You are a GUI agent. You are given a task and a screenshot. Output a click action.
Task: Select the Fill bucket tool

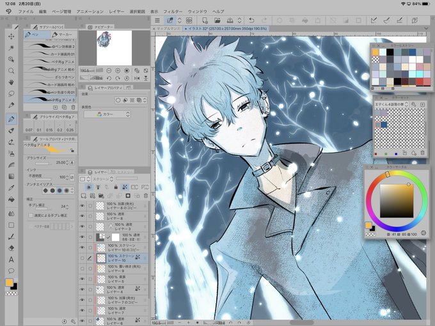coord(12,199)
